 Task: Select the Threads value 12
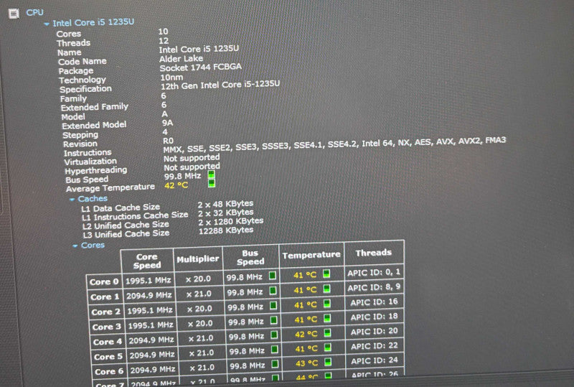[164, 41]
